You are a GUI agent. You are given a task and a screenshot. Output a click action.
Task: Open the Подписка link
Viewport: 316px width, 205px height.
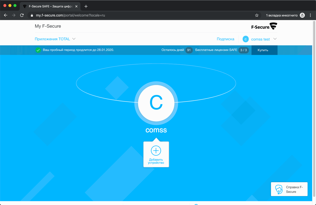pos(225,39)
